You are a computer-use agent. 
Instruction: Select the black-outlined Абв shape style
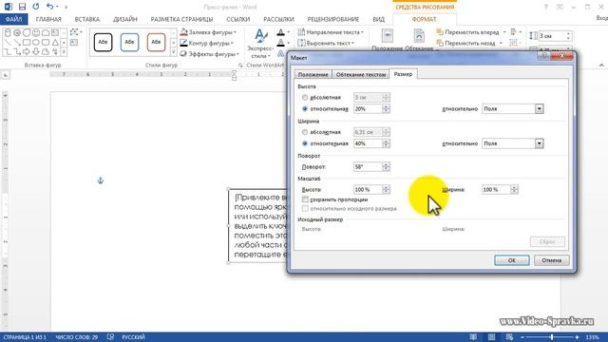point(104,42)
